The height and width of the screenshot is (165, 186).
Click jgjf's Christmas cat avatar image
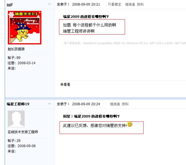[25, 28]
